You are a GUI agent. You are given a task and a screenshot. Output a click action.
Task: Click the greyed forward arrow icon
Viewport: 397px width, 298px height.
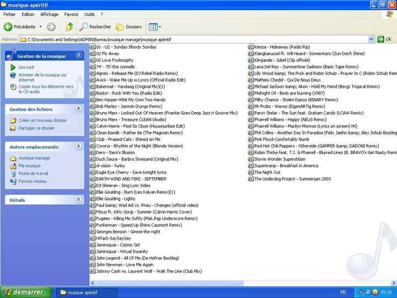click(x=51, y=26)
